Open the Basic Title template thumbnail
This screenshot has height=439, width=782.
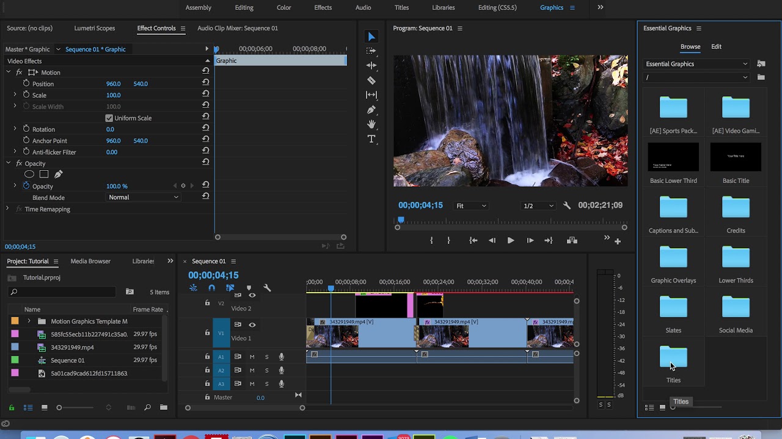click(x=736, y=157)
